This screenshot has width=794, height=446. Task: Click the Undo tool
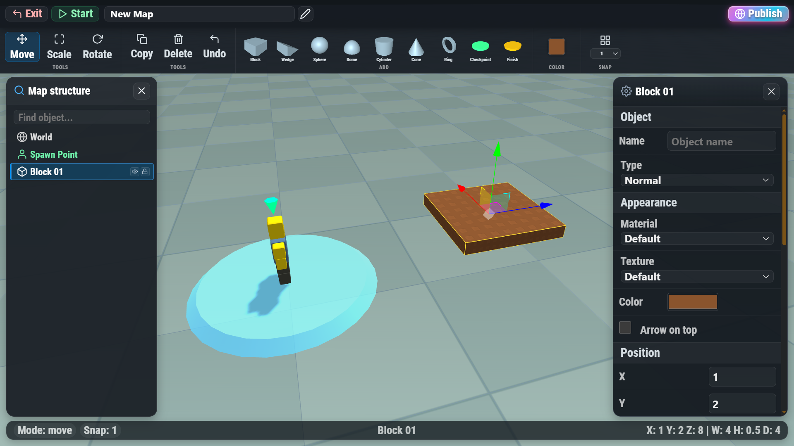click(x=214, y=45)
